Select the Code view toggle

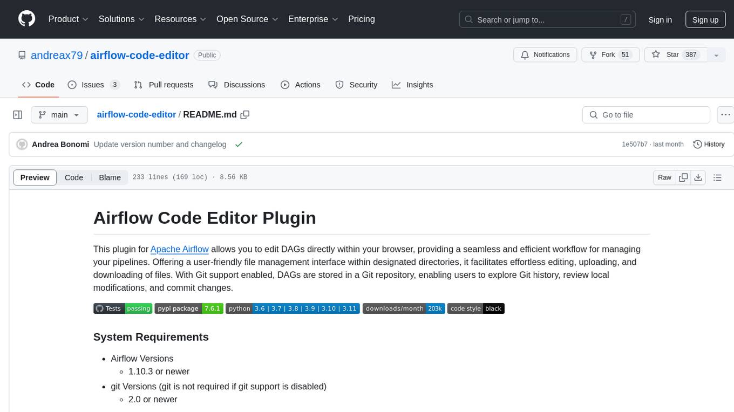pos(74,177)
